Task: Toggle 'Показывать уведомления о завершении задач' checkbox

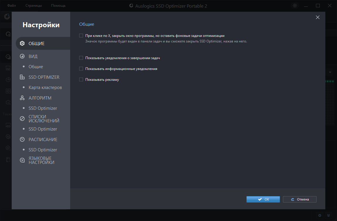Action: click(x=81, y=58)
